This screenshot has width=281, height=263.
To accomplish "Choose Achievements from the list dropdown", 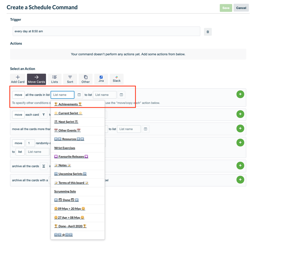I will pyautogui.click(x=78, y=104).
